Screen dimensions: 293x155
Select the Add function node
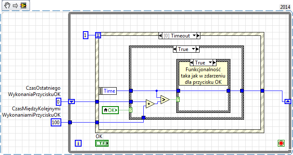coord(151,104)
